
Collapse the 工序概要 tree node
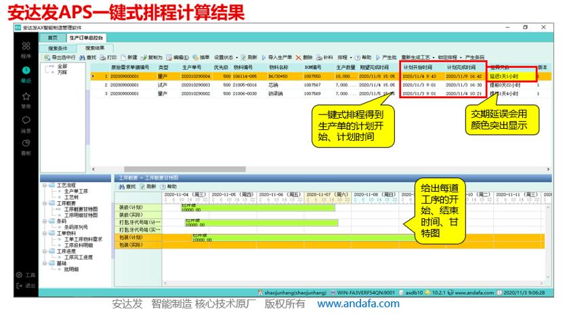coord(45,203)
